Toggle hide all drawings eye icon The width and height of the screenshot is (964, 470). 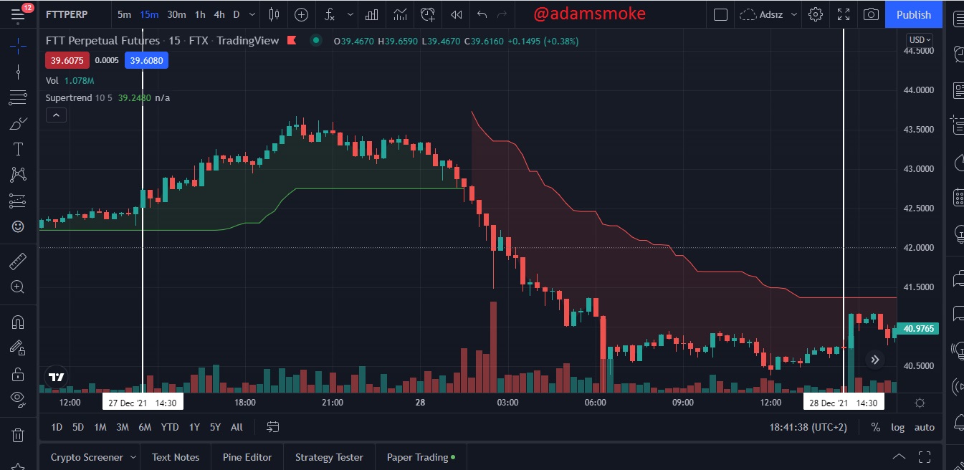pyautogui.click(x=18, y=398)
